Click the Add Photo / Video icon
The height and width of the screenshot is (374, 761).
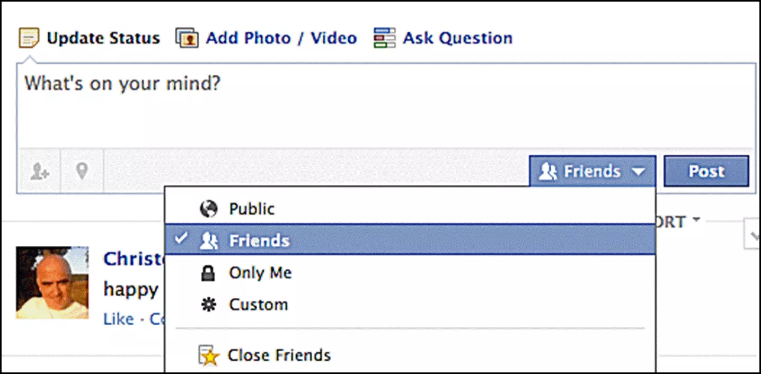point(187,39)
